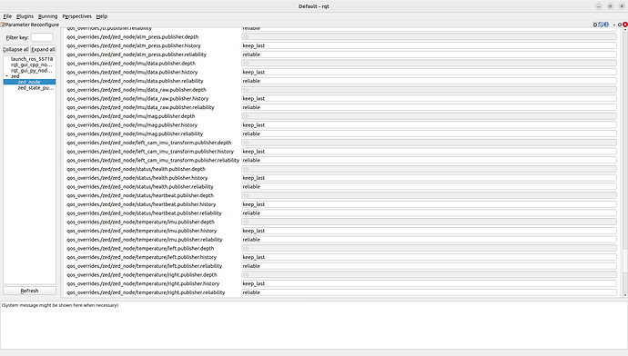Edit imu/data.publisher.reliability value field
Viewport: 628px width, 356px height.
429,81
